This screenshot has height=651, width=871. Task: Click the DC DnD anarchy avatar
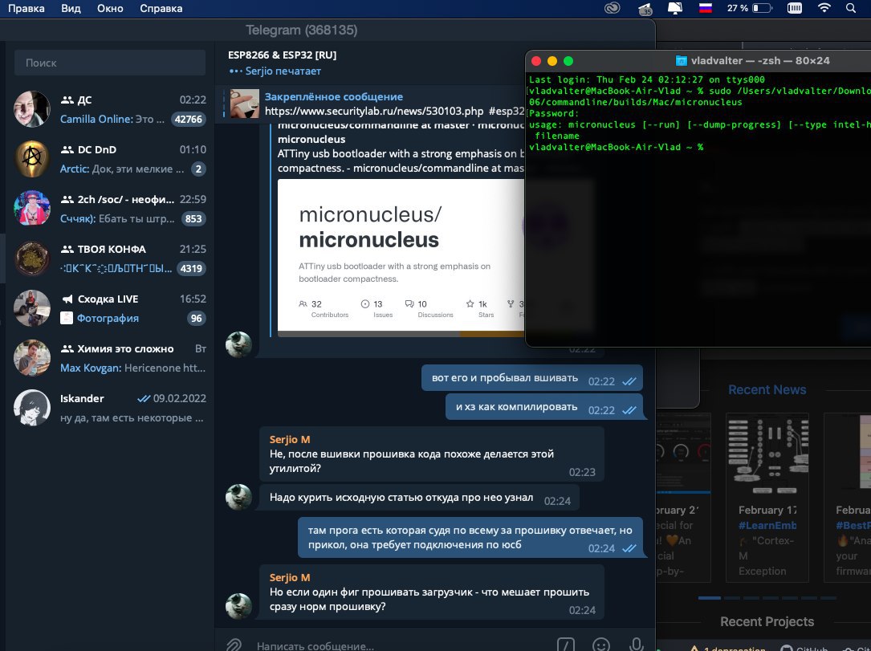tap(31, 159)
